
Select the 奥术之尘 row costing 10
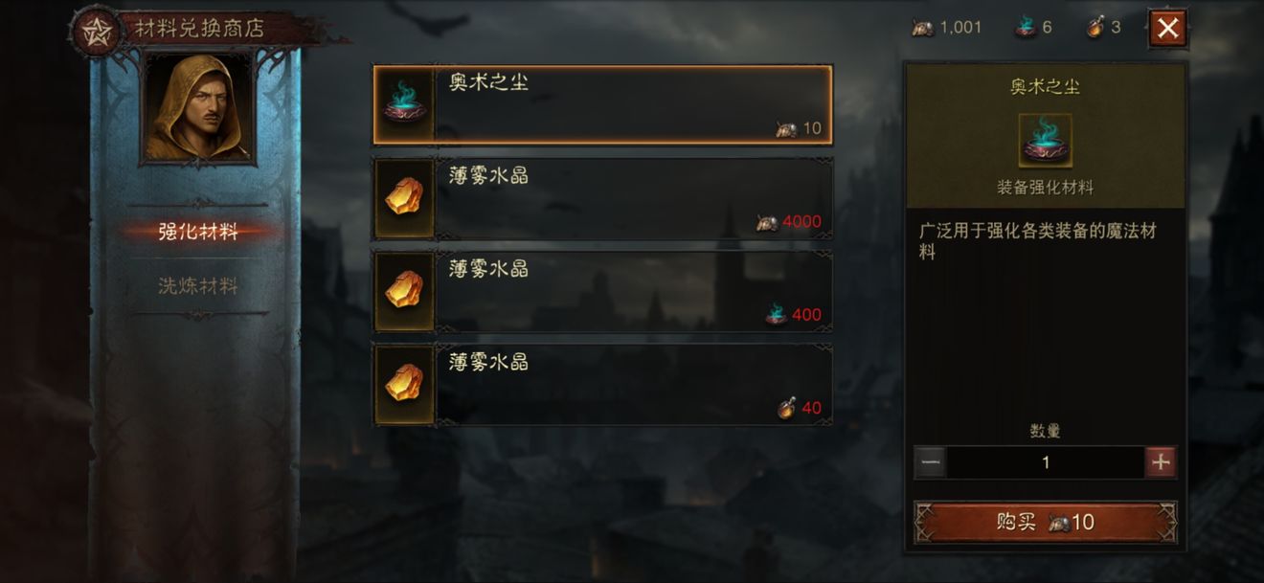click(603, 105)
